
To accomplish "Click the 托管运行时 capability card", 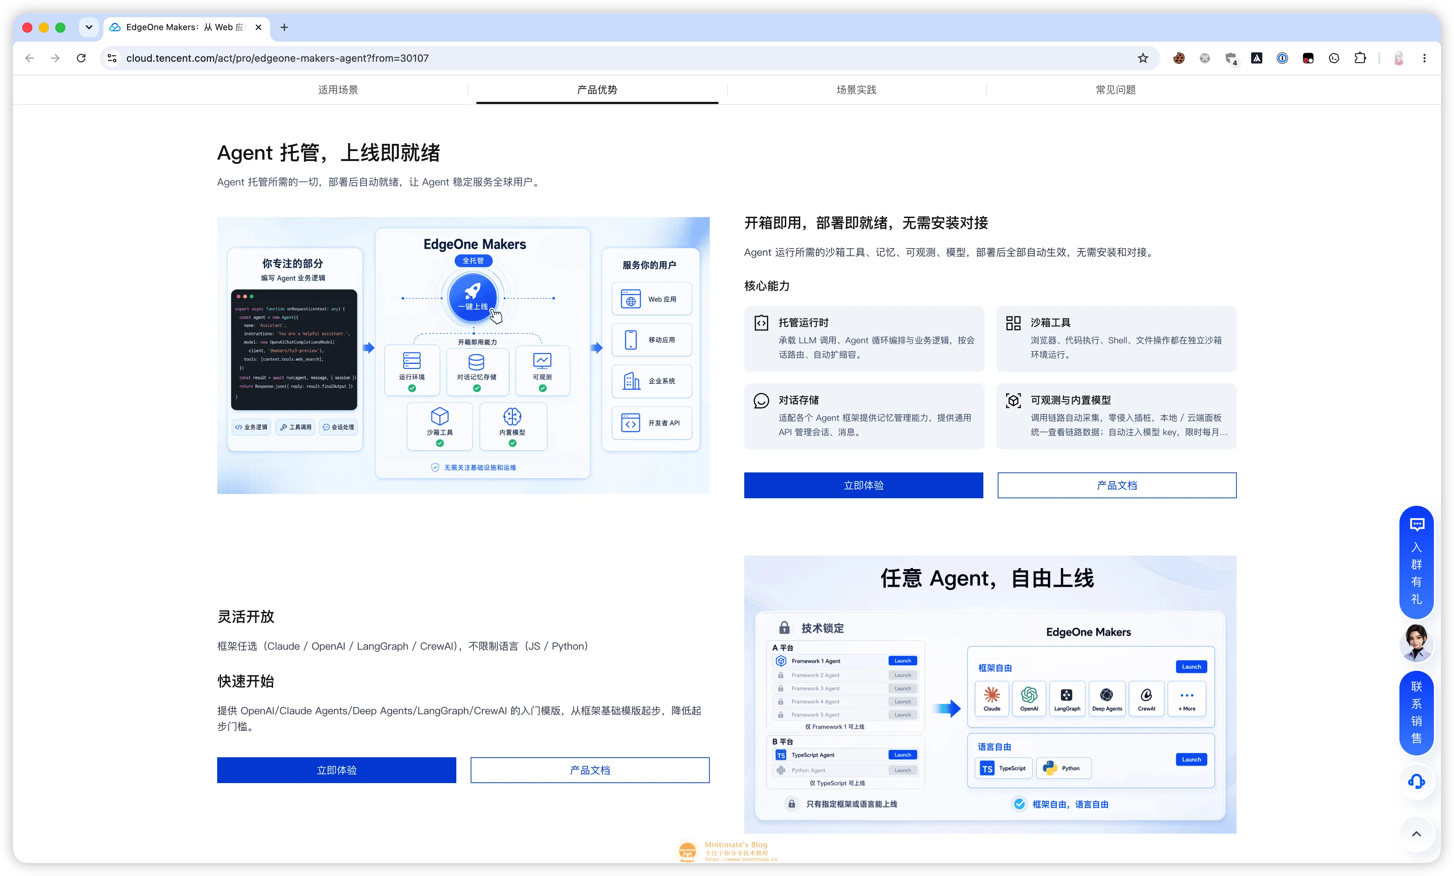I will (x=864, y=338).
